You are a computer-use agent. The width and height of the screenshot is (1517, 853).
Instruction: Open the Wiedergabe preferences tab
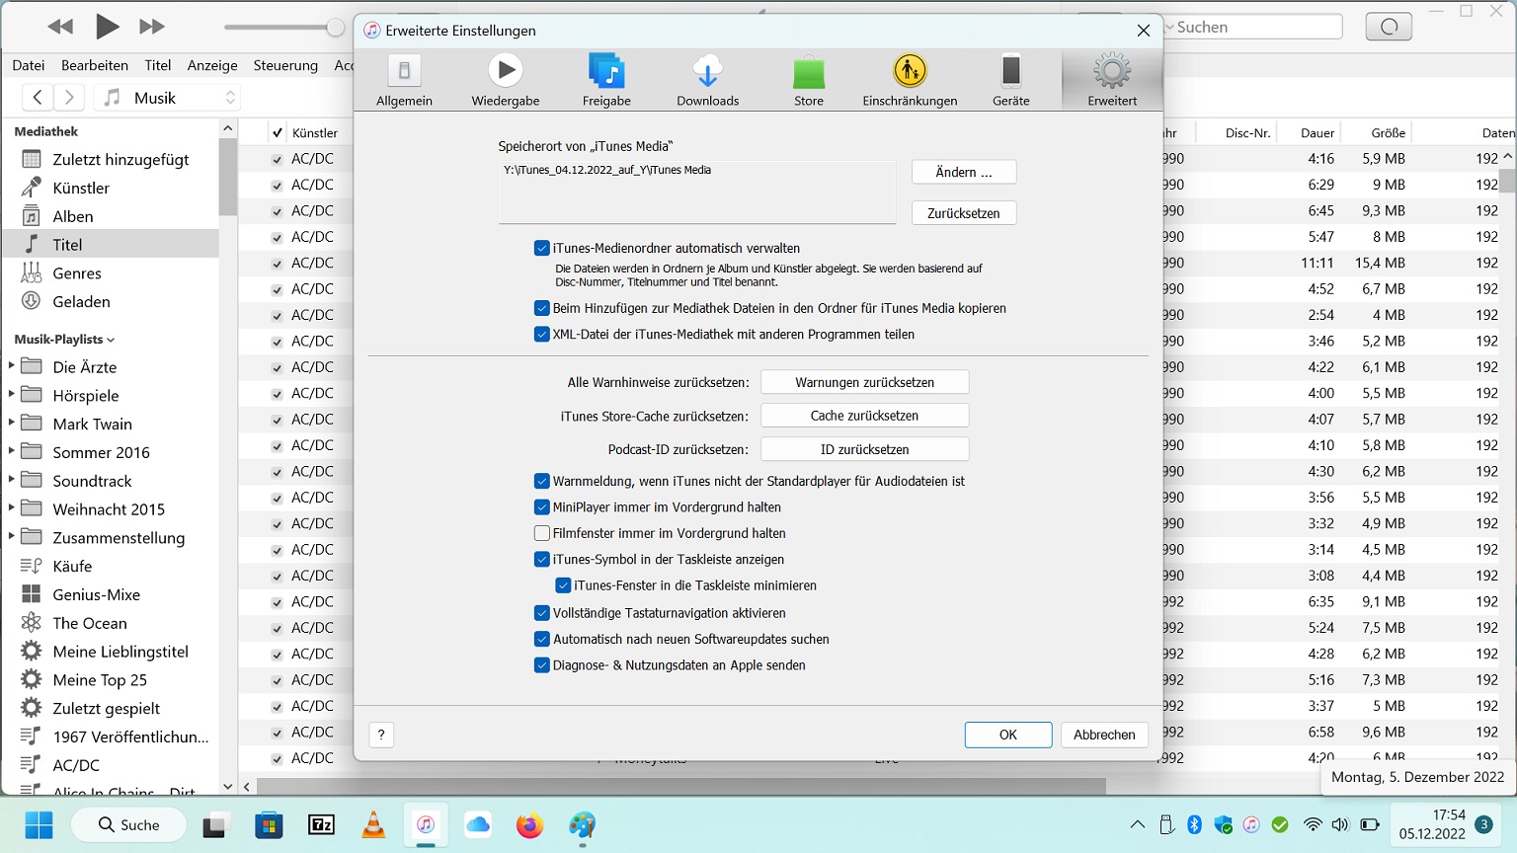[x=506, y=80]
